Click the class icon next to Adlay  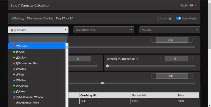tap(17, 58)
